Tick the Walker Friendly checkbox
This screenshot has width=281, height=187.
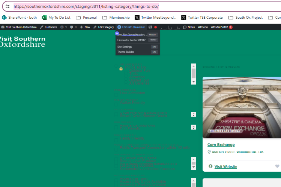pyautogui.click(x=116, y=104)
